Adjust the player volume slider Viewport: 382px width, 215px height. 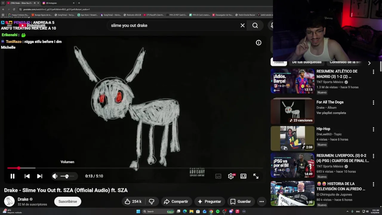pyautogui.click(x=67, y=176)
